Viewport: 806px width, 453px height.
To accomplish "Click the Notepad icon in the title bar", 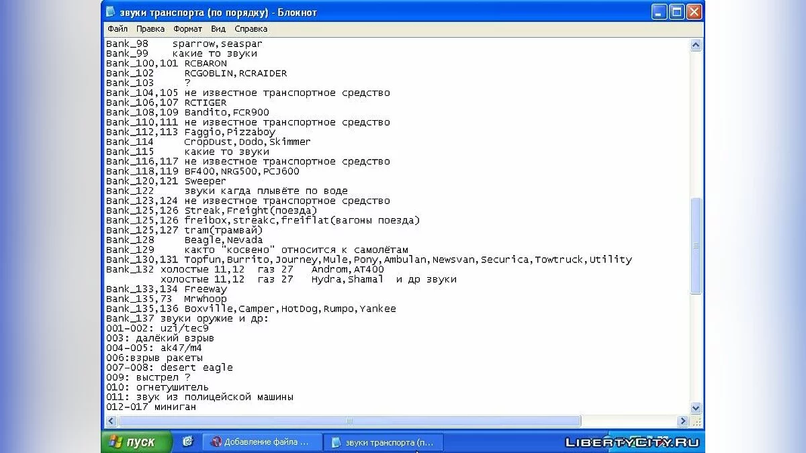I will 111,12.
